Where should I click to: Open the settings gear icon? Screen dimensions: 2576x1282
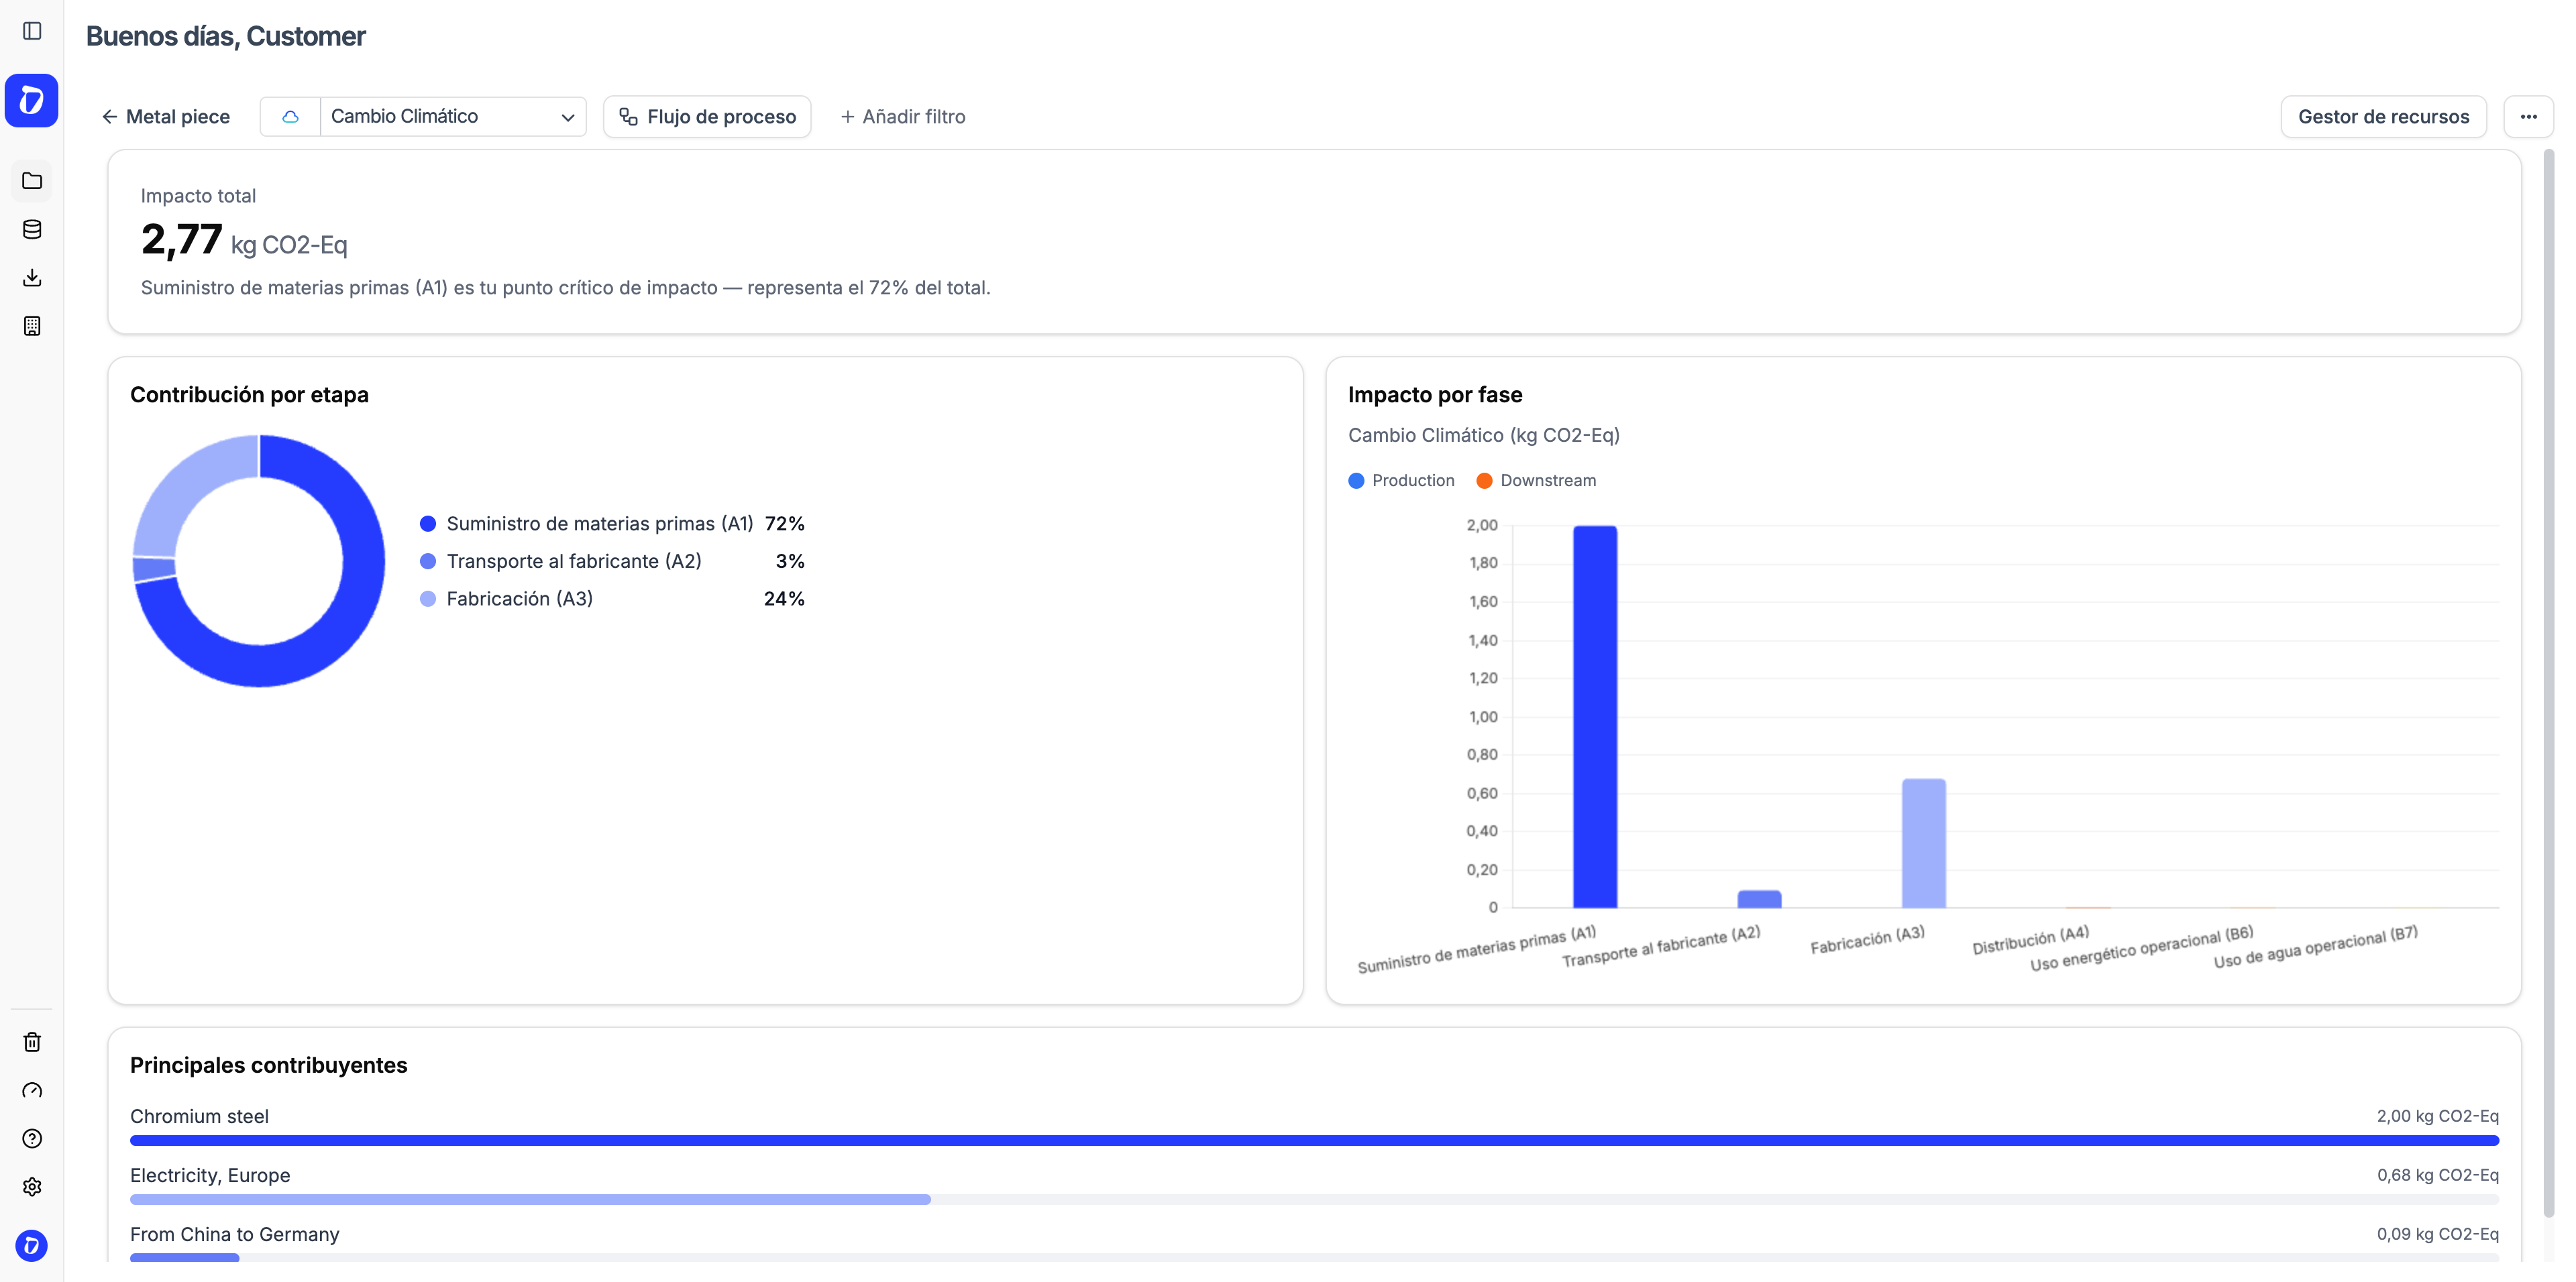(32, 1186)
